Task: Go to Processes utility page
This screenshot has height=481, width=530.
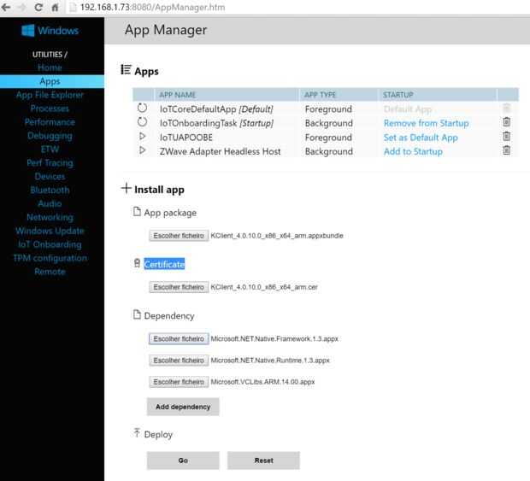Action: point(50,109)
